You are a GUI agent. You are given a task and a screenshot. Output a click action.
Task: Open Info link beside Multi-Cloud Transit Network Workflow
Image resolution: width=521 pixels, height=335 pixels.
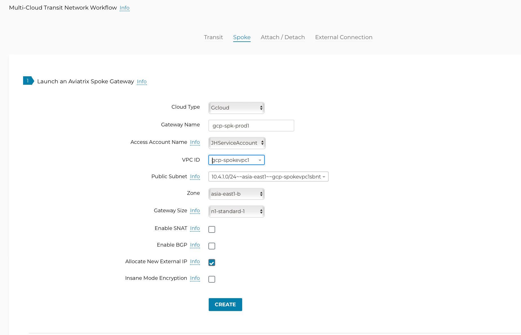point(124,8)
